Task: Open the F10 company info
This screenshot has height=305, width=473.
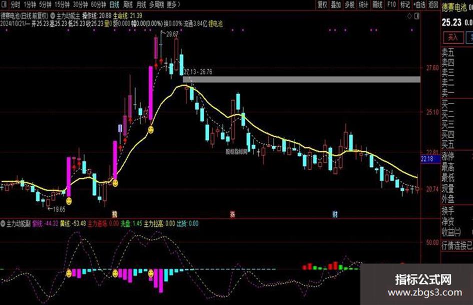Action: [x=391, y=5]
